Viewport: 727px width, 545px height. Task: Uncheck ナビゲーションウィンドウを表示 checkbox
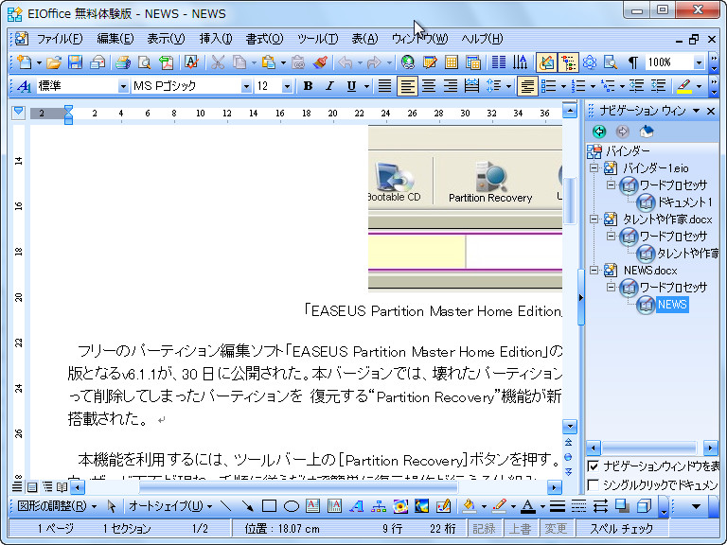coord(593,466)
